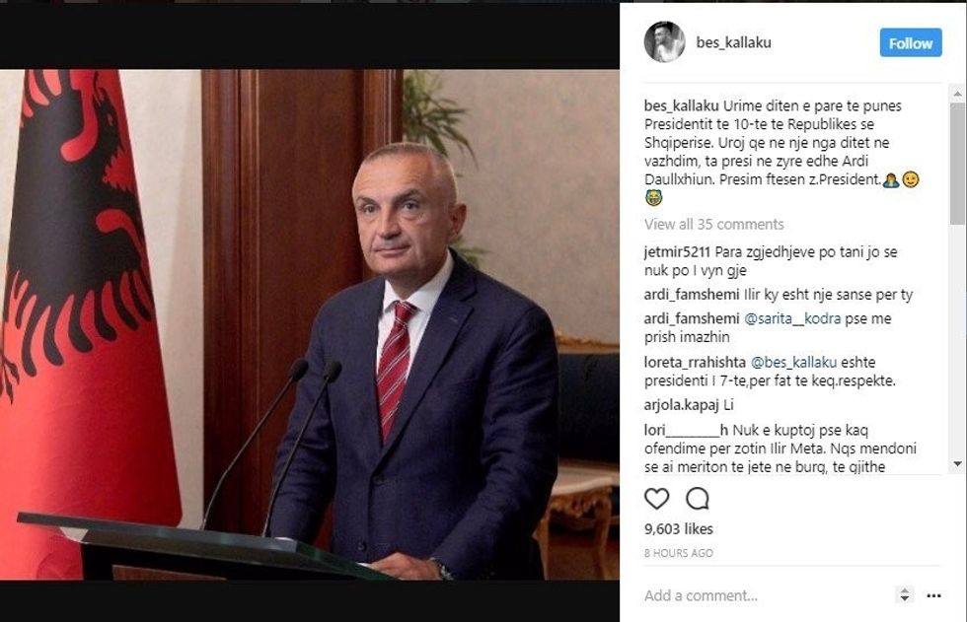Open the comment speech bubble icon
The width and height of the screenshot is (967, 622).
point(698,498)
